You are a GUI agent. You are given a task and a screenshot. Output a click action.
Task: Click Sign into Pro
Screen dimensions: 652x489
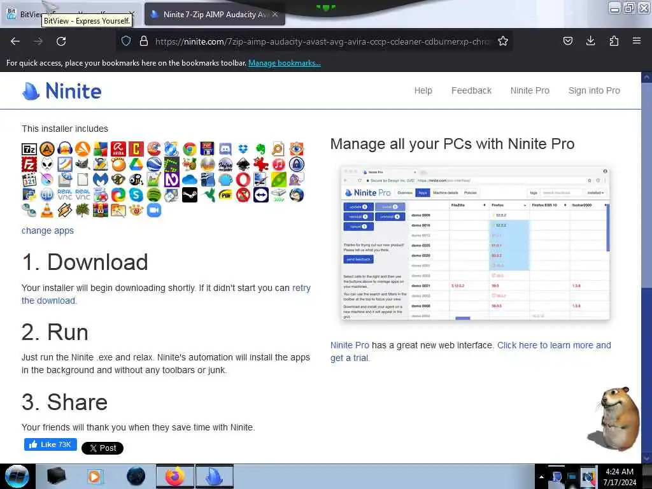click(x=594, y=90)
